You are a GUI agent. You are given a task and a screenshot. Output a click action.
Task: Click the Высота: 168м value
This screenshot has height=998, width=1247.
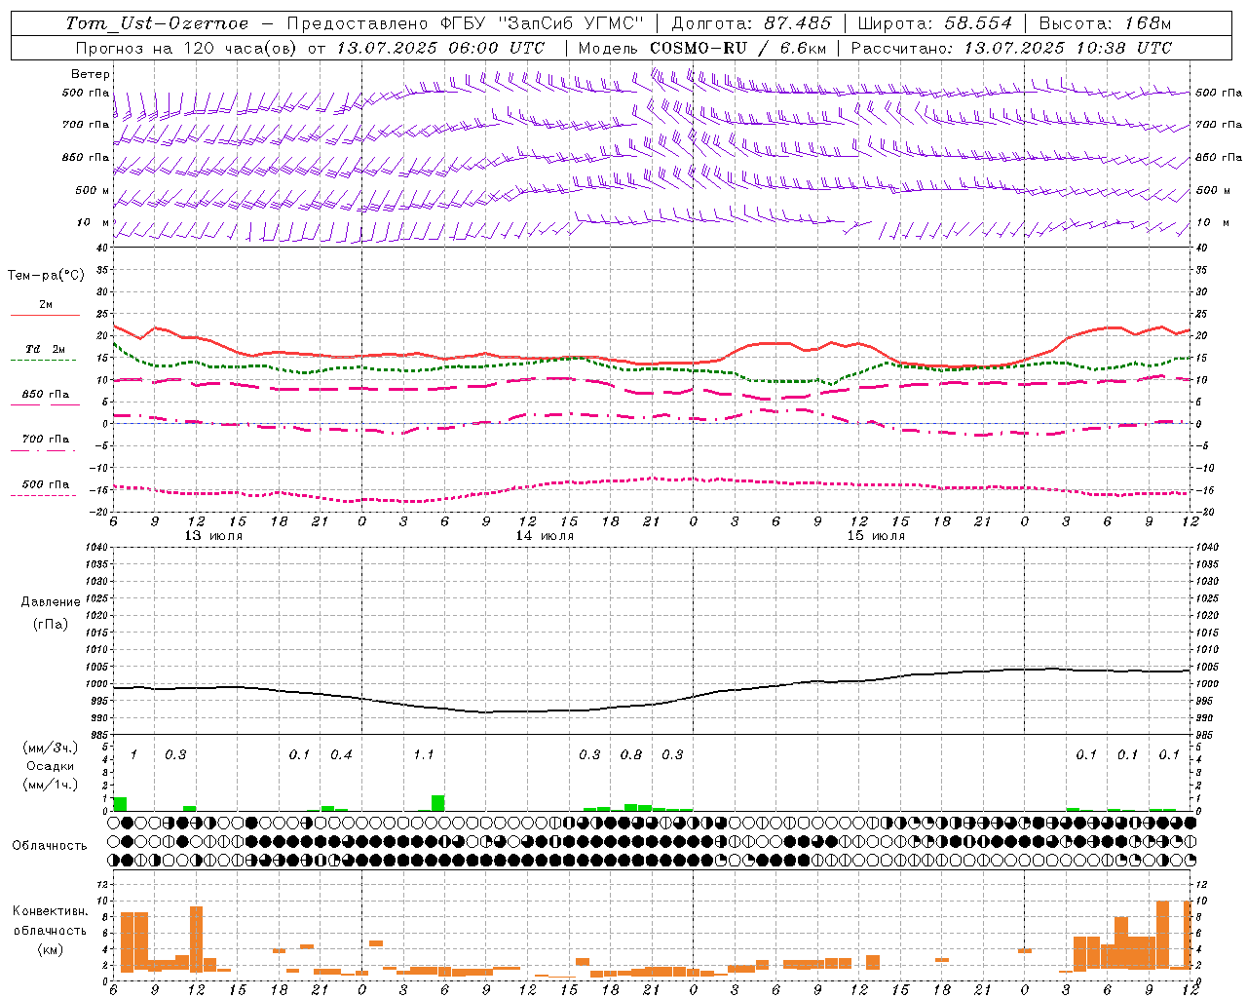click(1105, 23)
